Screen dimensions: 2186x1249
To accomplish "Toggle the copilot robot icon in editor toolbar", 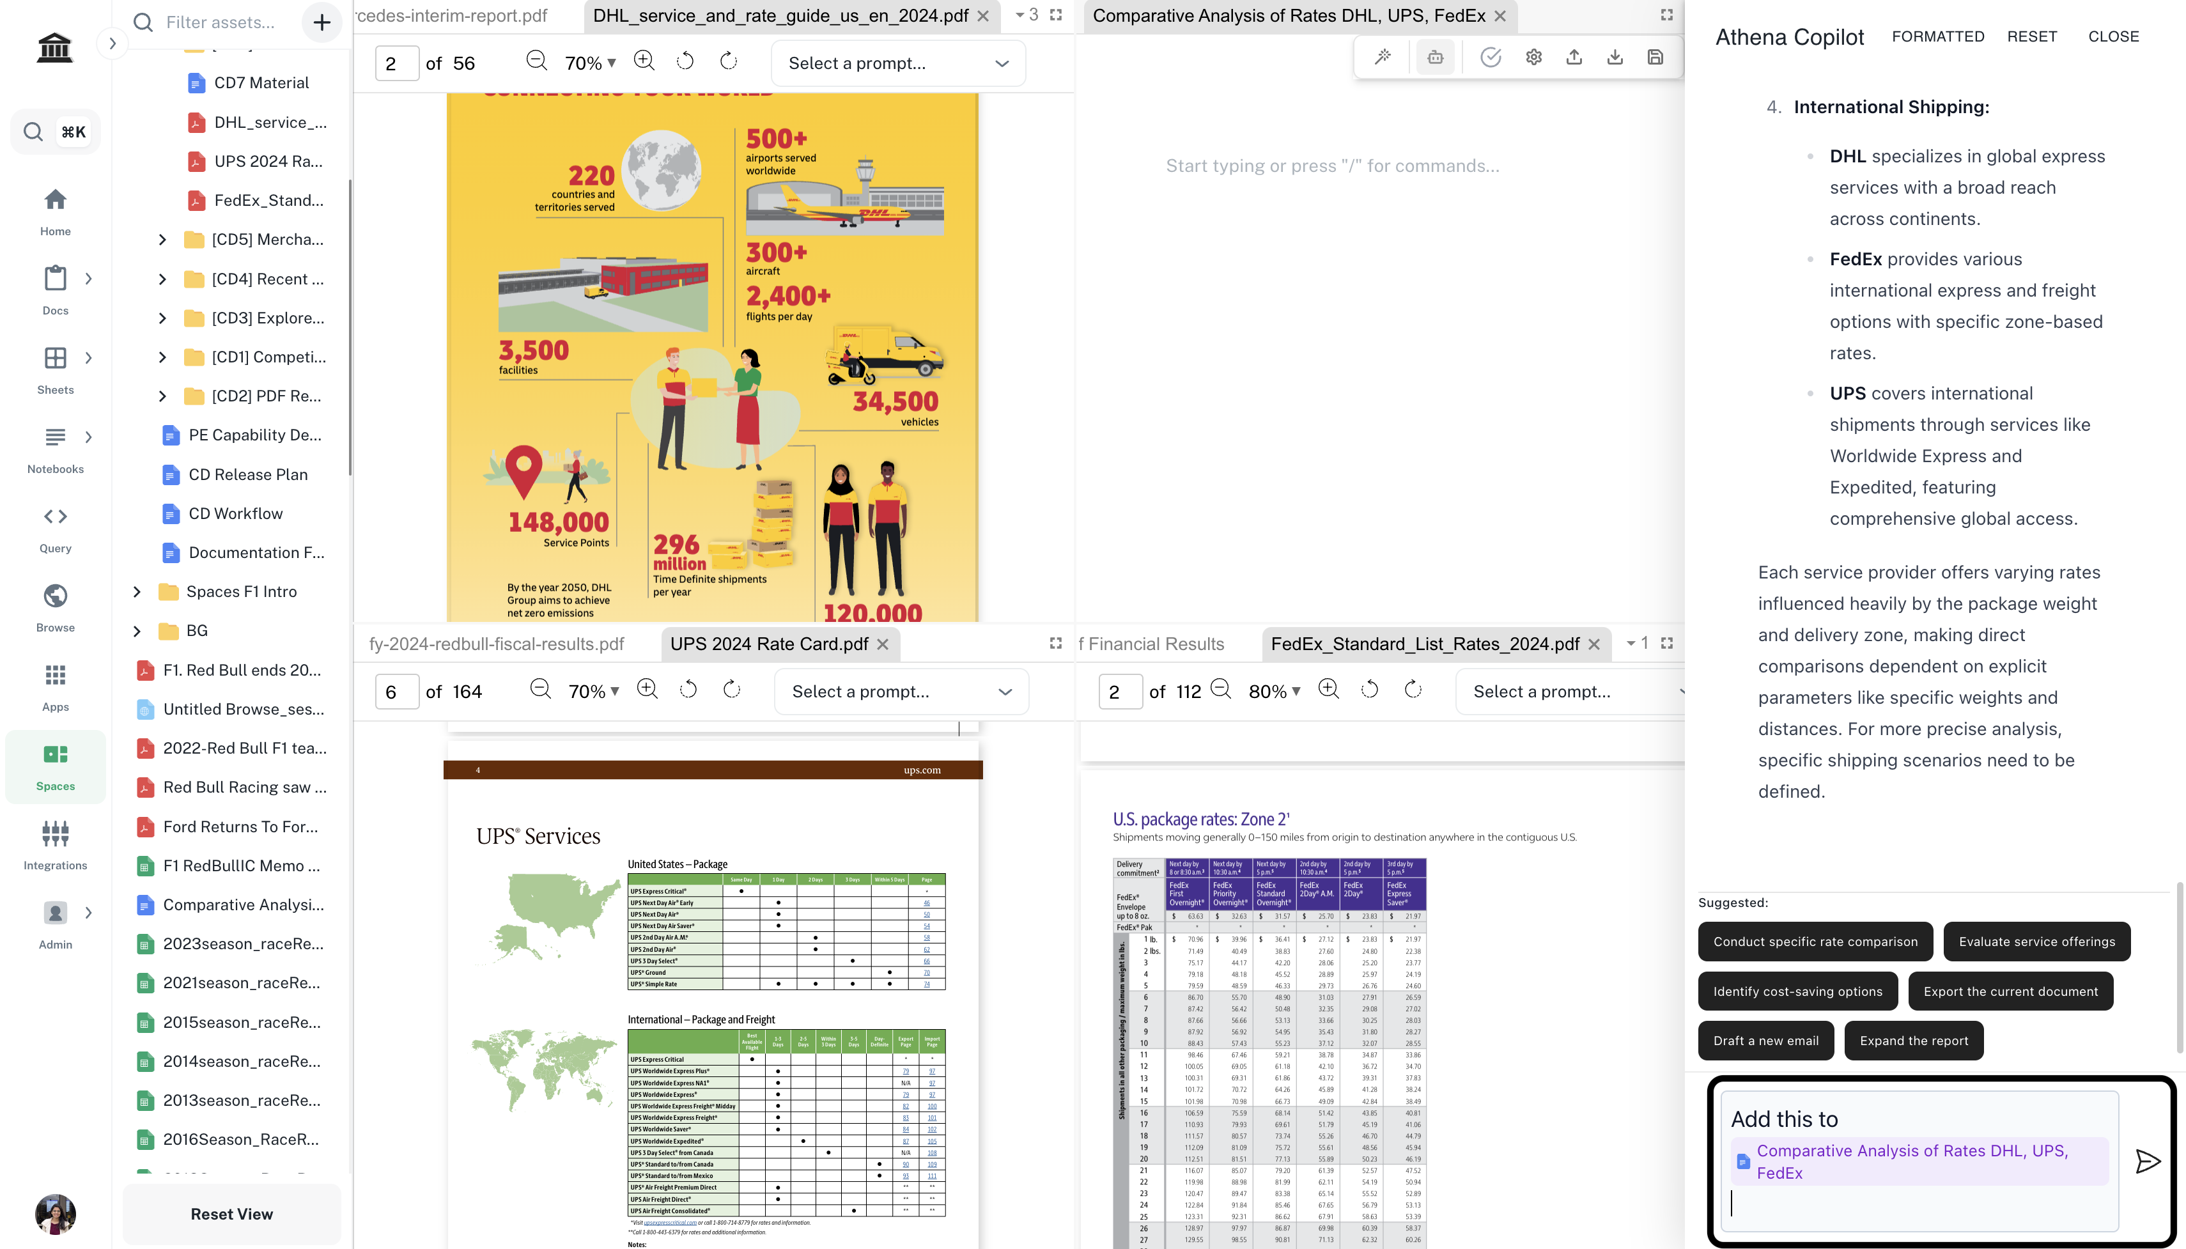I will [x=1435, y=58].
